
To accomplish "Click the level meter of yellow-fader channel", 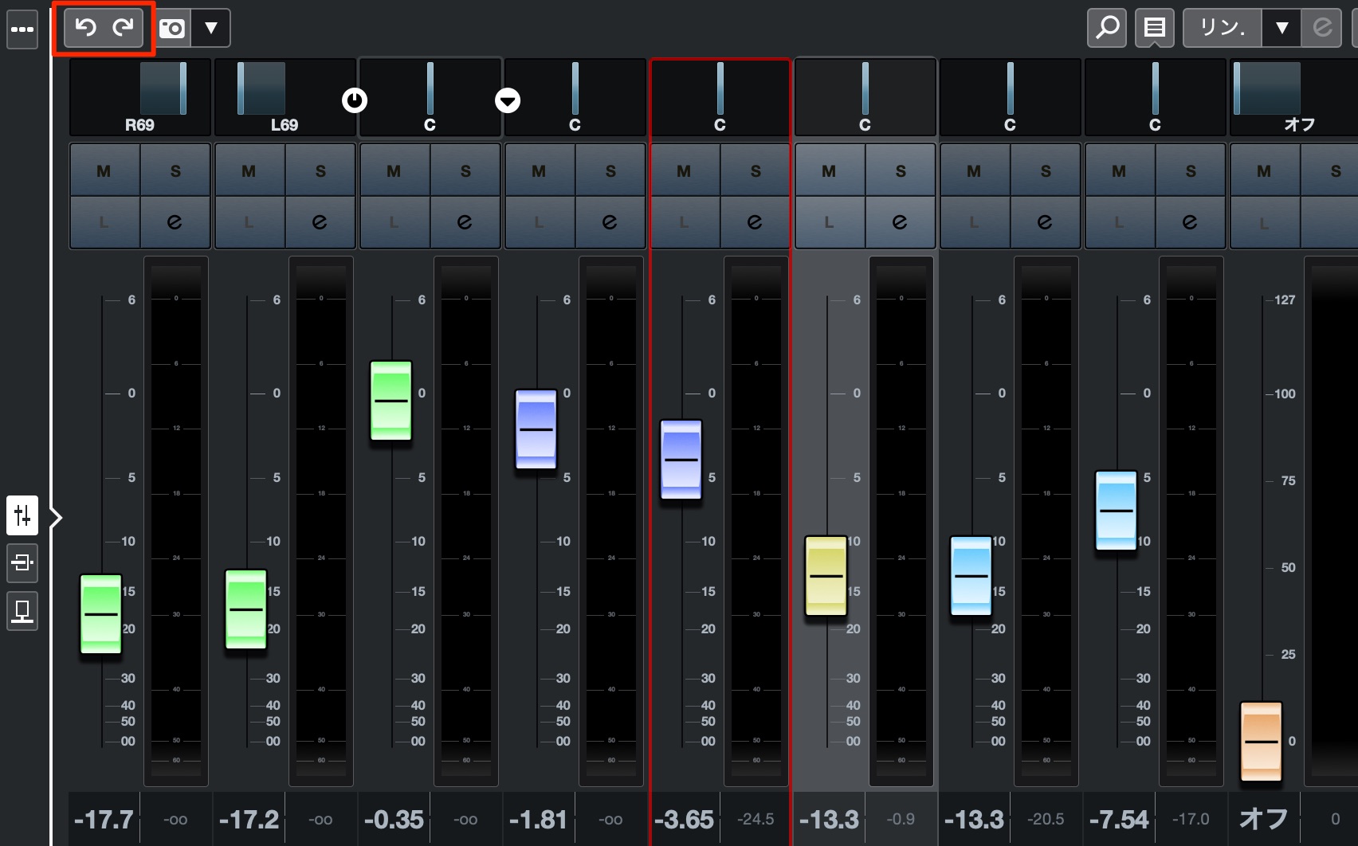I will coord(901,521).
